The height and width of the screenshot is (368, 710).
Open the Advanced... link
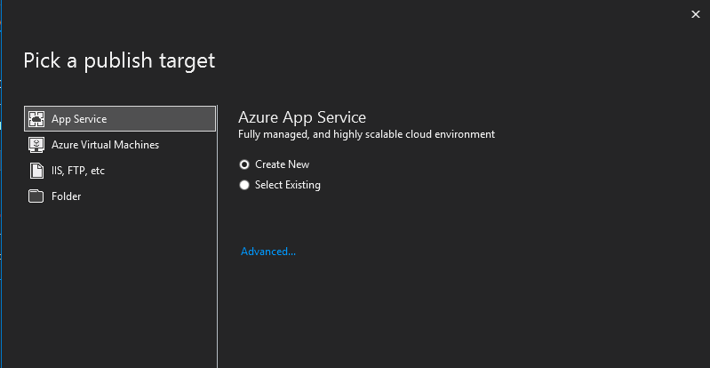pos(268,251)
